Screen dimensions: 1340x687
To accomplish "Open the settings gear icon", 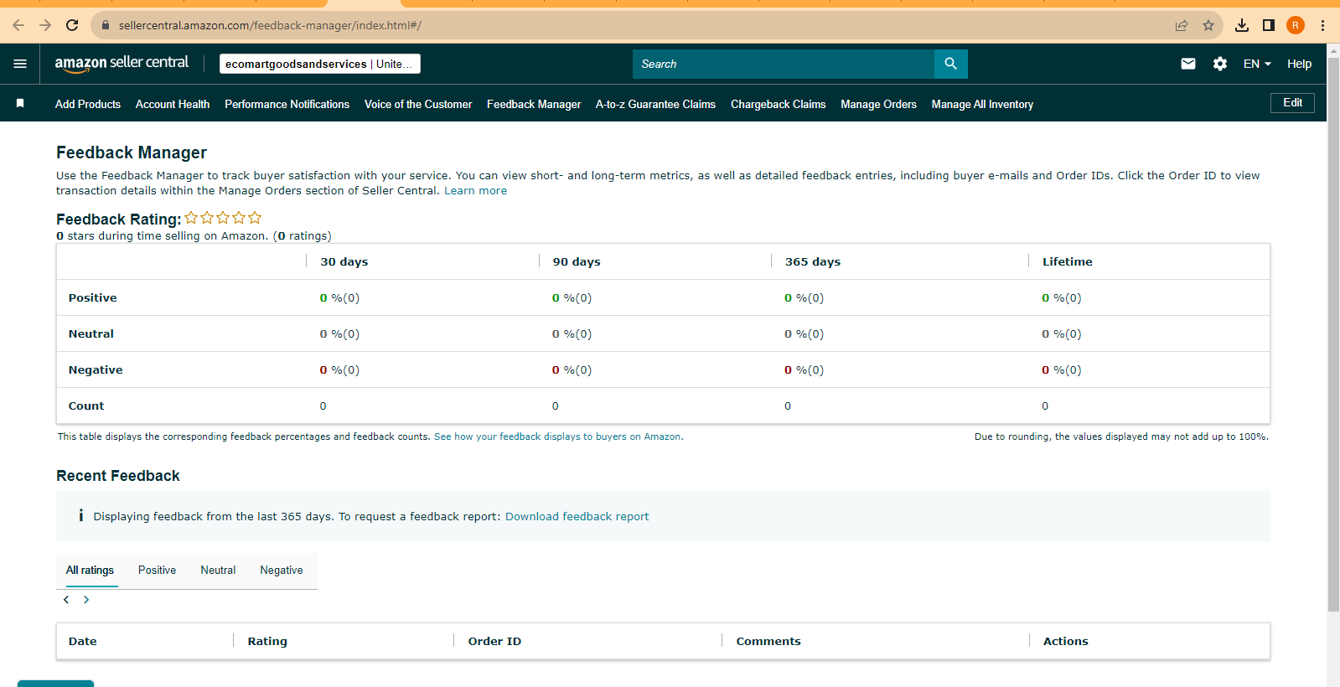I will click(1220, 64).
